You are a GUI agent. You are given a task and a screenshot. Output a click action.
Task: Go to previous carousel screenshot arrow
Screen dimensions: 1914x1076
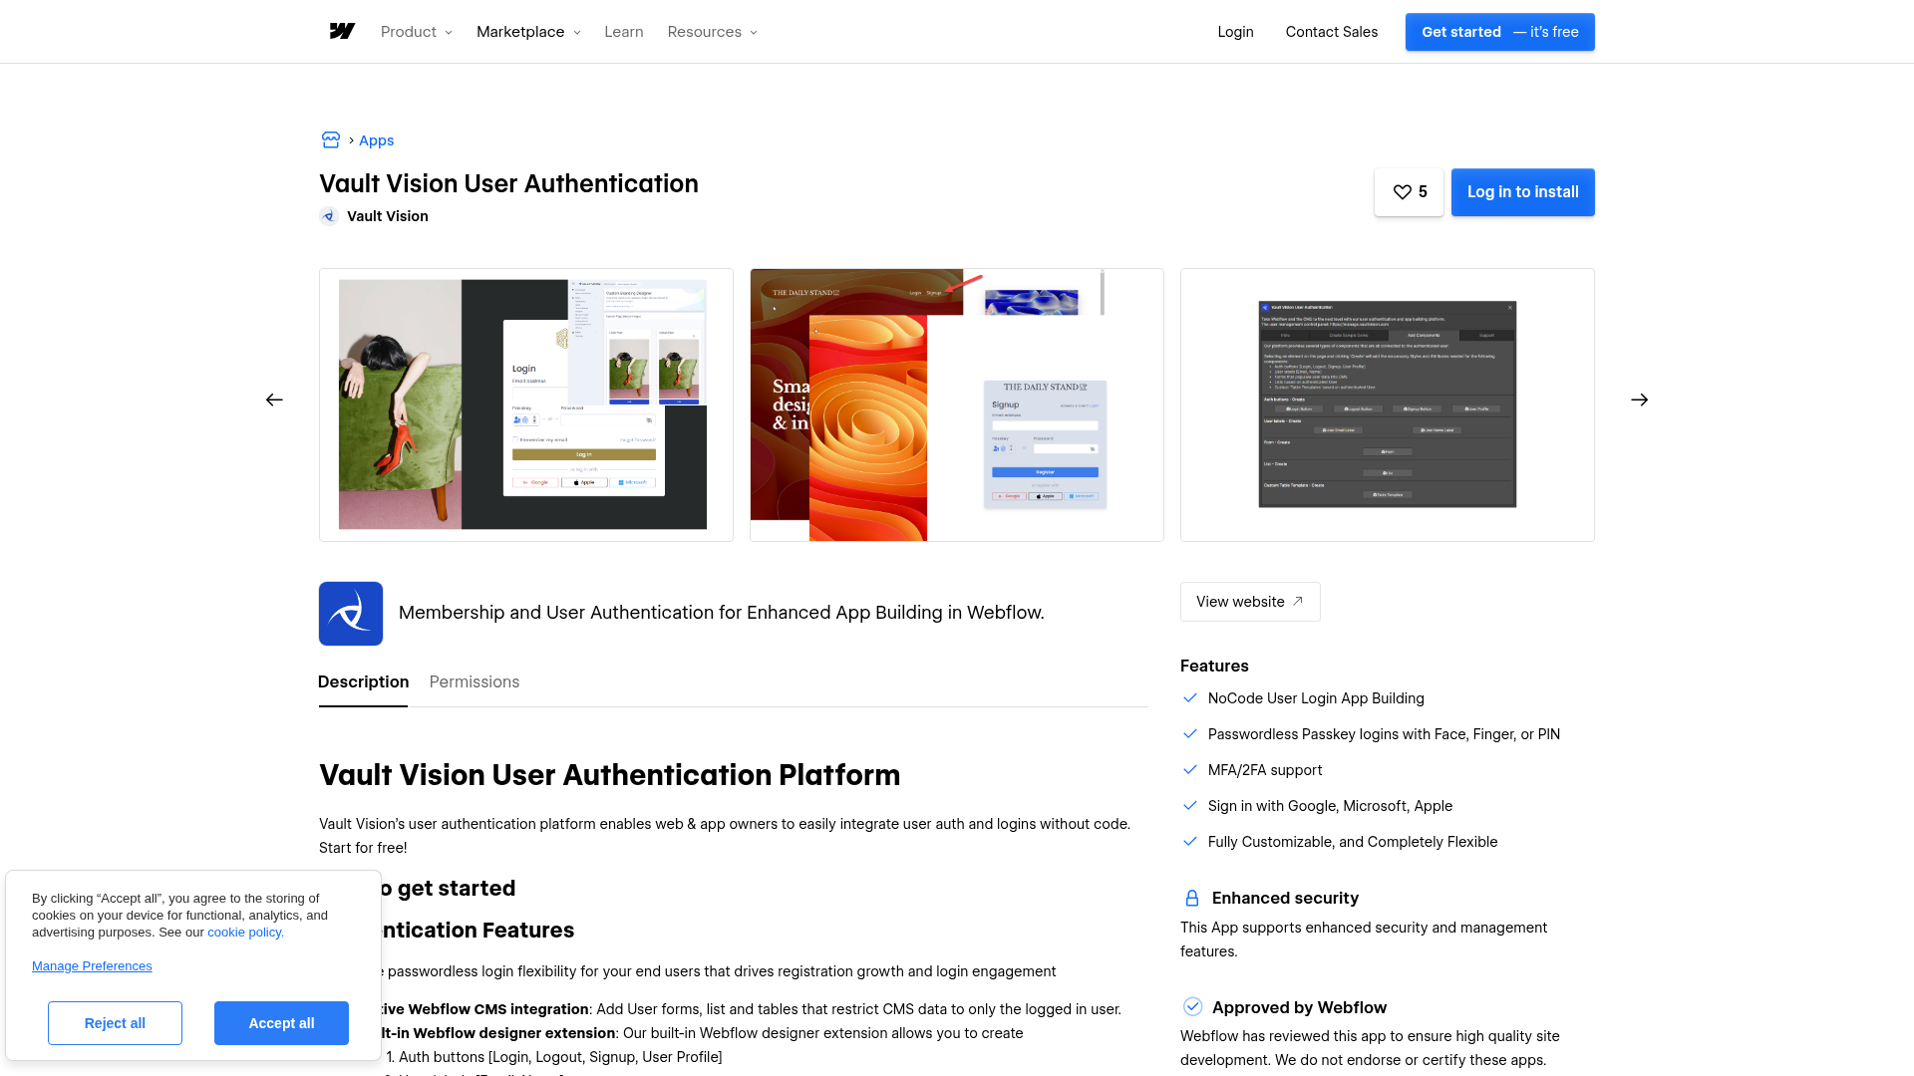(x=274, y=400)
